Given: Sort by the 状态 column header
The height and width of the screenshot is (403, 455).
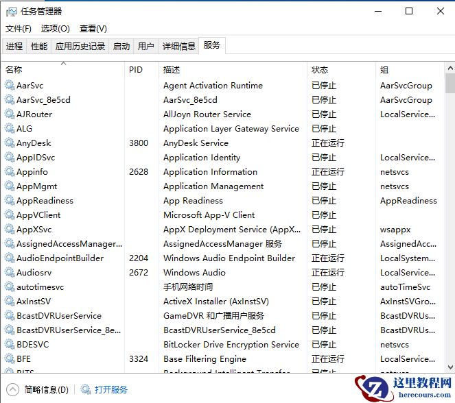Looking at the screenshot, I should [x=341, y=69].
